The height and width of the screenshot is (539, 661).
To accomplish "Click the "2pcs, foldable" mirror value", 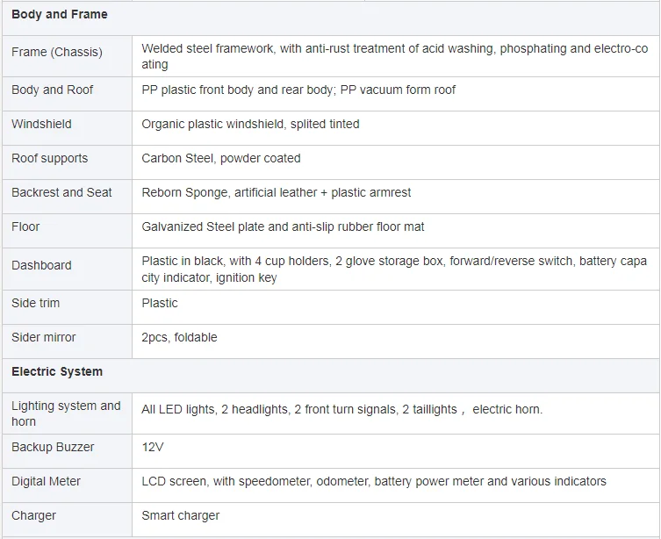I will coord(179,338).
